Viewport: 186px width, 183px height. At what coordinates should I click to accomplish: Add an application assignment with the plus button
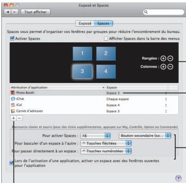[x=14, y=118]
